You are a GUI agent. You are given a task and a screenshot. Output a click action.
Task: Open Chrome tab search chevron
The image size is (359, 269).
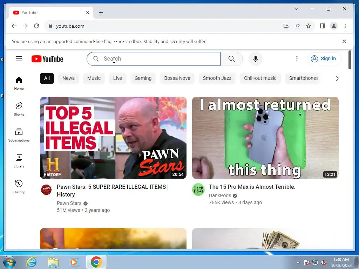[296, 9]
